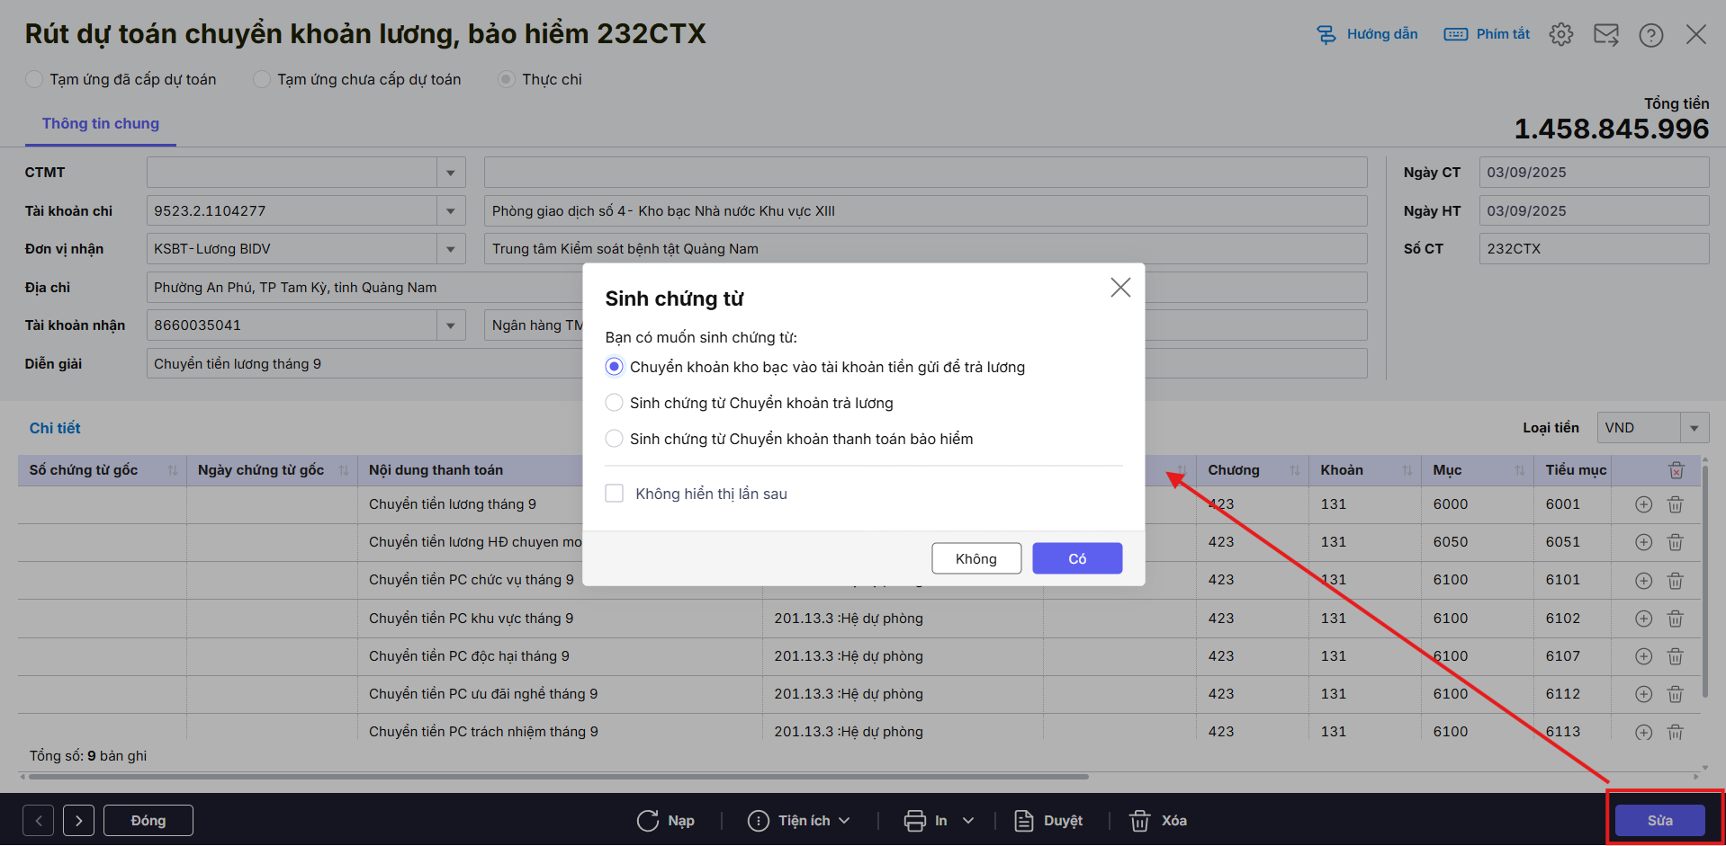This screenshot has width=1726, height=846.
Task: Switch to Thông tin chung tab
Action: tap(101, 124)
